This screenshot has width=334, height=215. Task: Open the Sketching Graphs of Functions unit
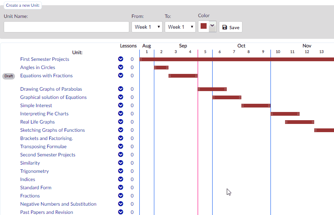click(52, 130)
